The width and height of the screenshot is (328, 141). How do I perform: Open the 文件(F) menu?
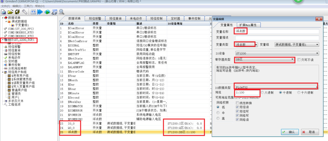coord(6,6)
